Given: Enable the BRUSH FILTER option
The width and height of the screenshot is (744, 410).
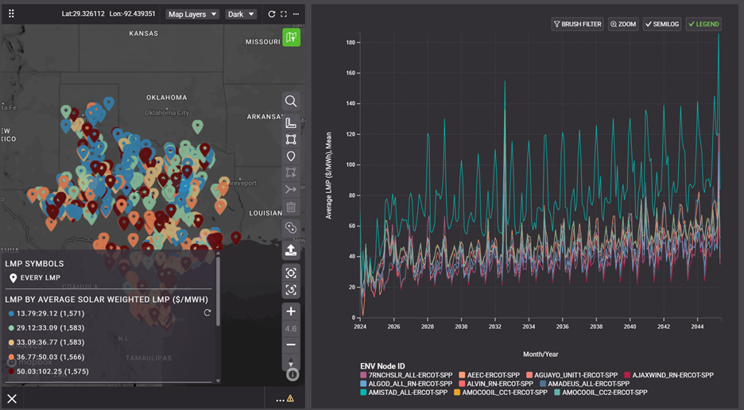Looking at the screenshot, I should (x=578, y=24).
